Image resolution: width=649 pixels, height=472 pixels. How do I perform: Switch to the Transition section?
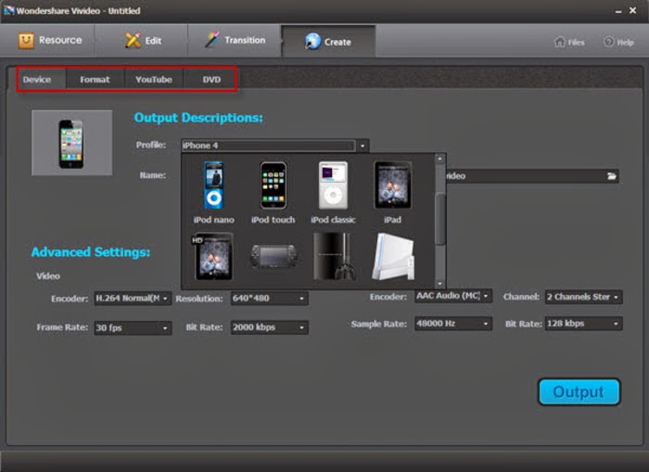235,41
